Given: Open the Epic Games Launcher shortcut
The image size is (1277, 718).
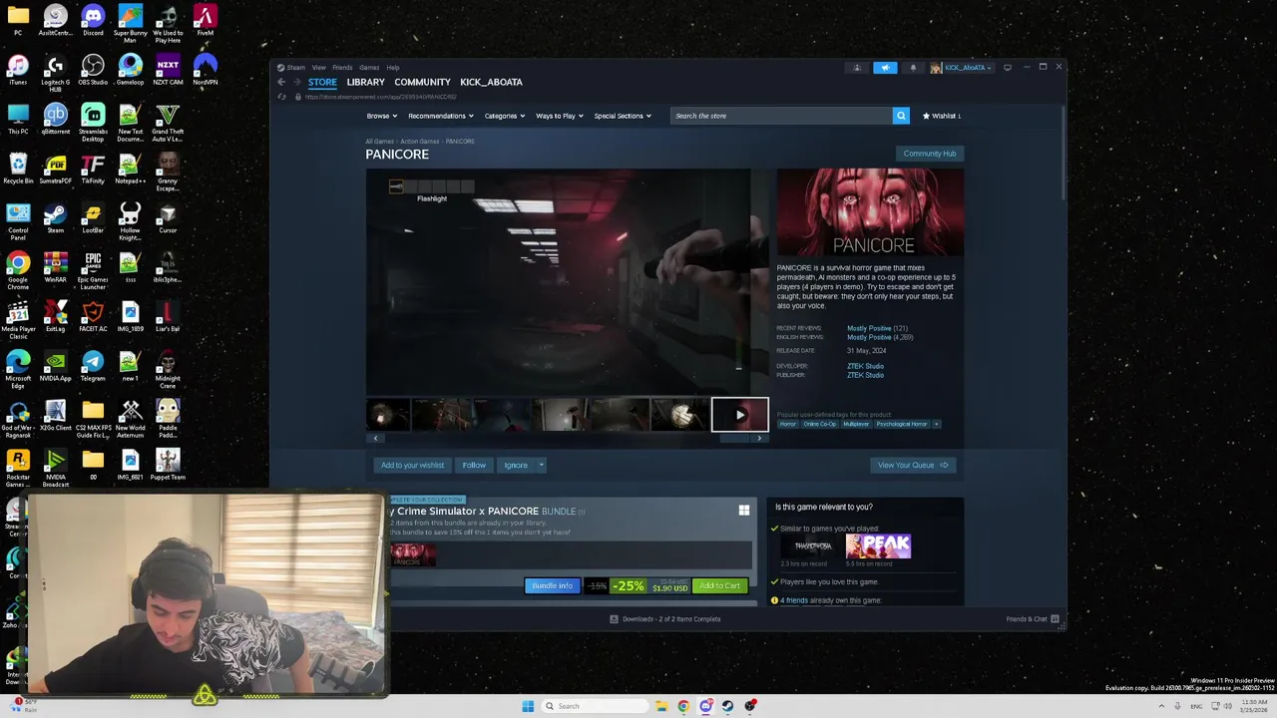Looking at the screenshot, I should (93, 269).
